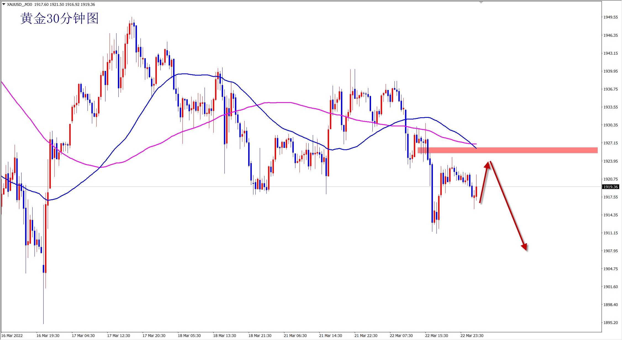Click the 1927.15 price scale label
The height and width of the screenshot is (340, 622).
[x=610, y=143]
